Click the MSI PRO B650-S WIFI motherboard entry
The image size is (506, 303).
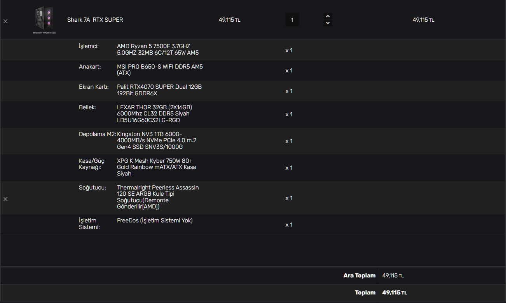pyautogui.click(x=160, y=70)
